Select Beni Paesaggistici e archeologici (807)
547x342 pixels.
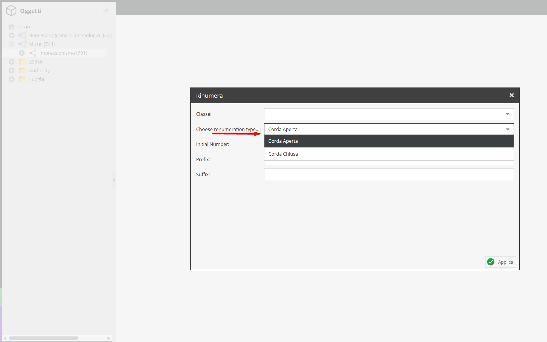[71, 35]
